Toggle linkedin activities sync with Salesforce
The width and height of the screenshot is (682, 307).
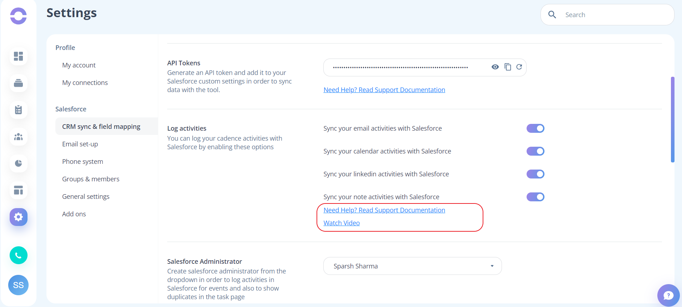click(x=535, y=174)
